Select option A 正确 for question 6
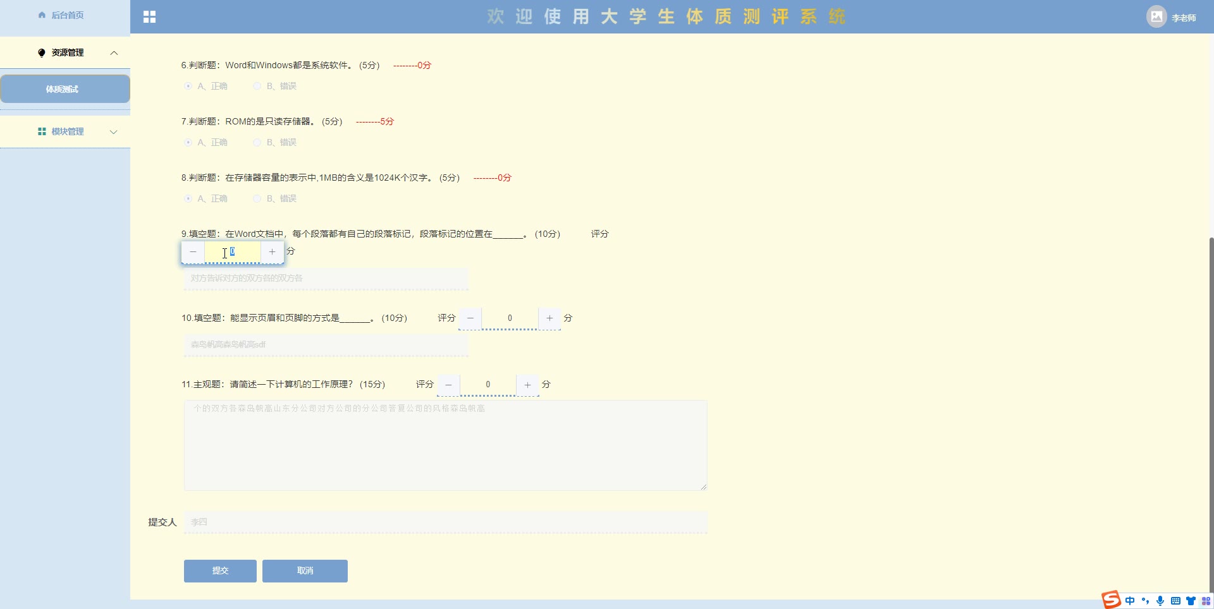 point(188,86)
